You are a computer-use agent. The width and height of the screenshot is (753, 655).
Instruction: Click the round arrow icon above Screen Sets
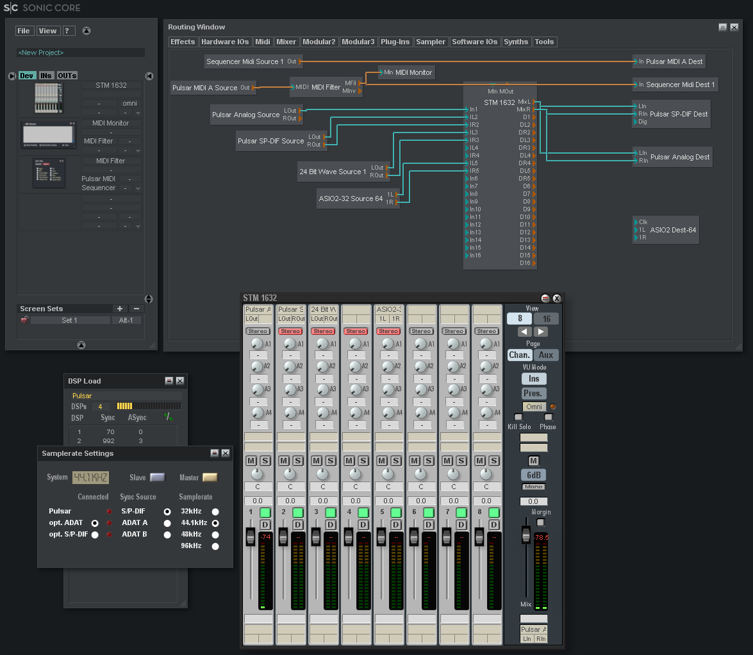[x=149, y=299]
